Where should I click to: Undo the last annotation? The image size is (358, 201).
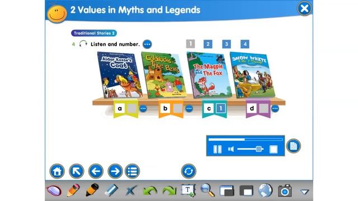click(x=150, y=190)
